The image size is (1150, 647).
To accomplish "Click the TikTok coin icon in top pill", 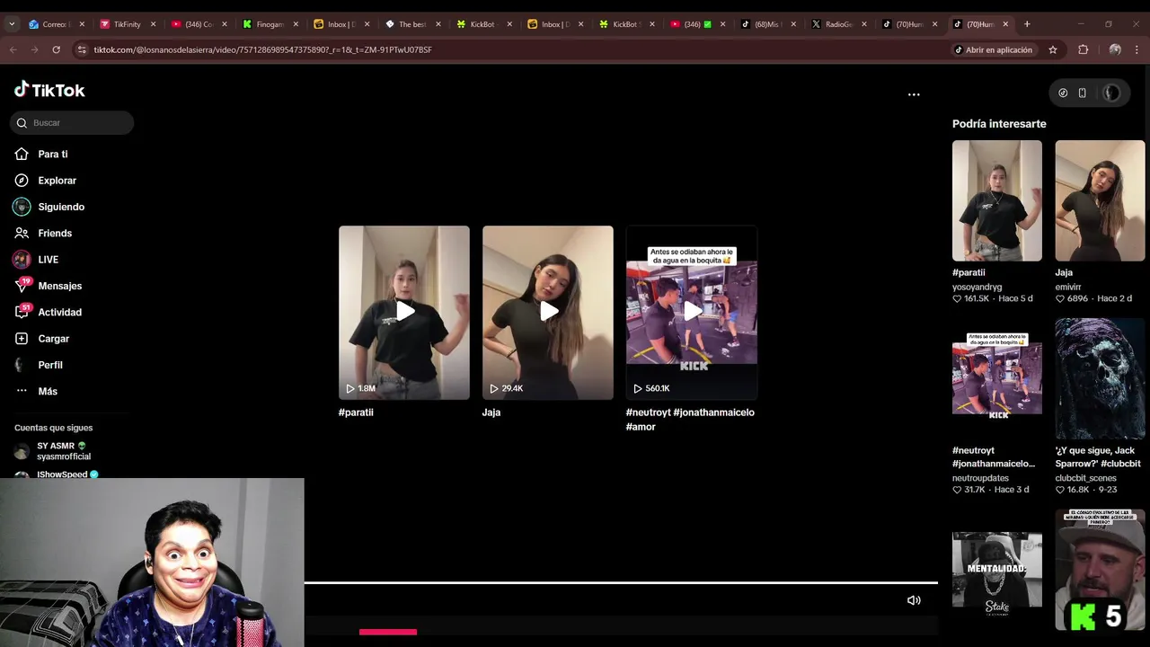I will tap(1063, 93).
